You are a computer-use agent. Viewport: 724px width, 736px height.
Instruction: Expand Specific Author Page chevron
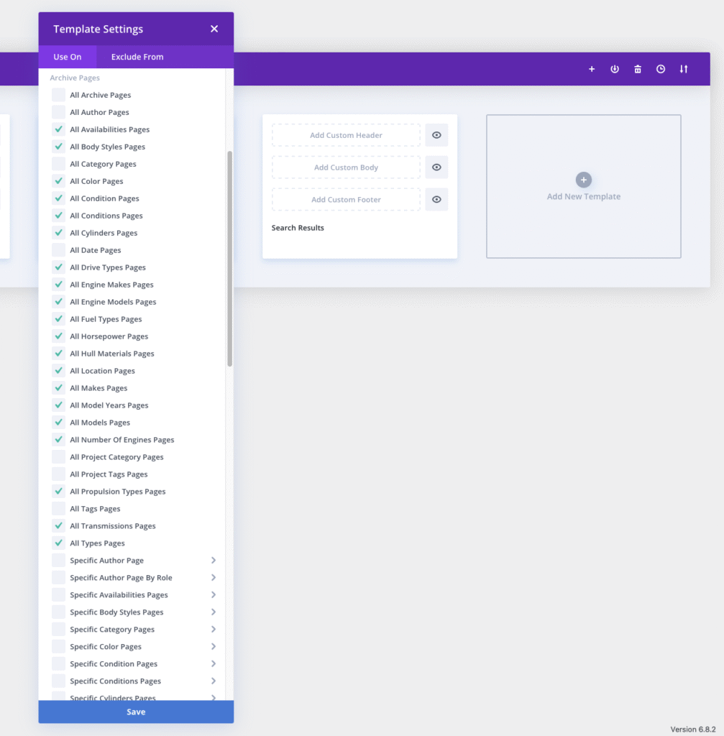click(213, 561)
